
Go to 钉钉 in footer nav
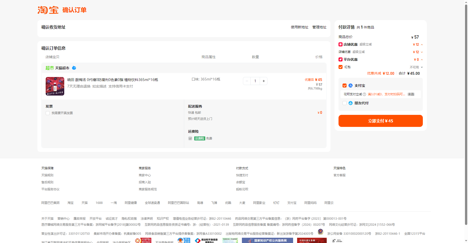tap(276, 203)
